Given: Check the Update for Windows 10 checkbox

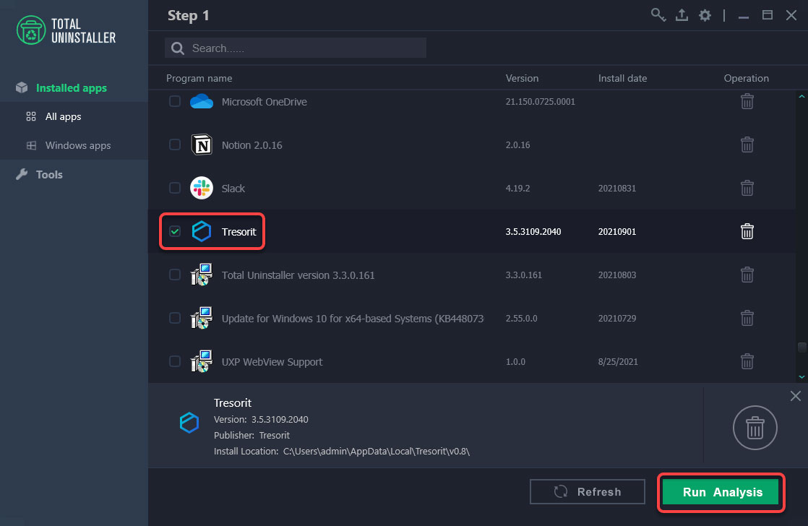Looking at the screenshot, I should (175, 318).
